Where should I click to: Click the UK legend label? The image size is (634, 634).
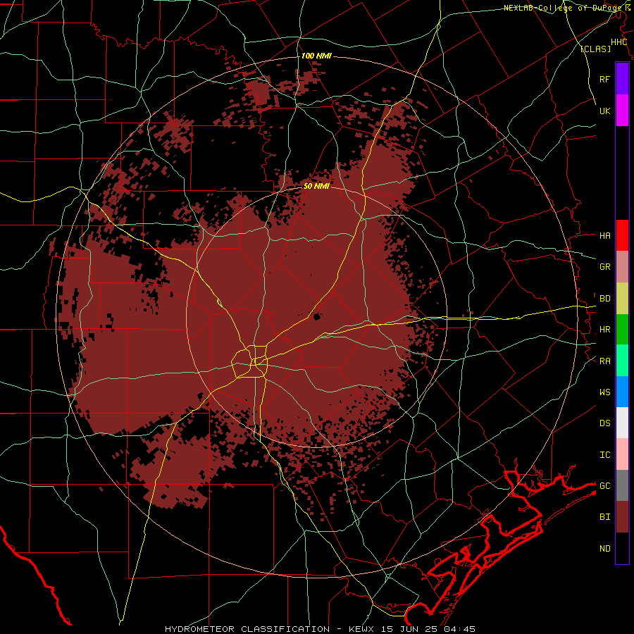coord(604,111)
